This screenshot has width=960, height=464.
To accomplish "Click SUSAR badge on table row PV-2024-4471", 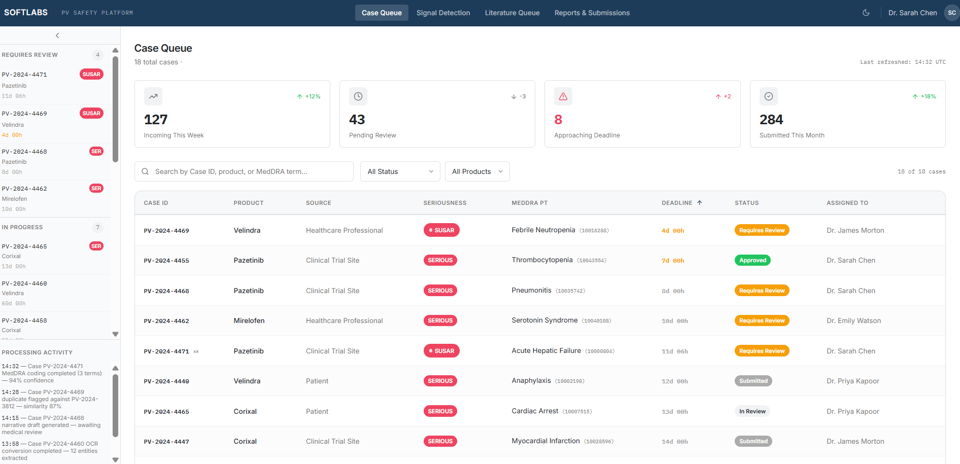I will [x=441, y=351].
